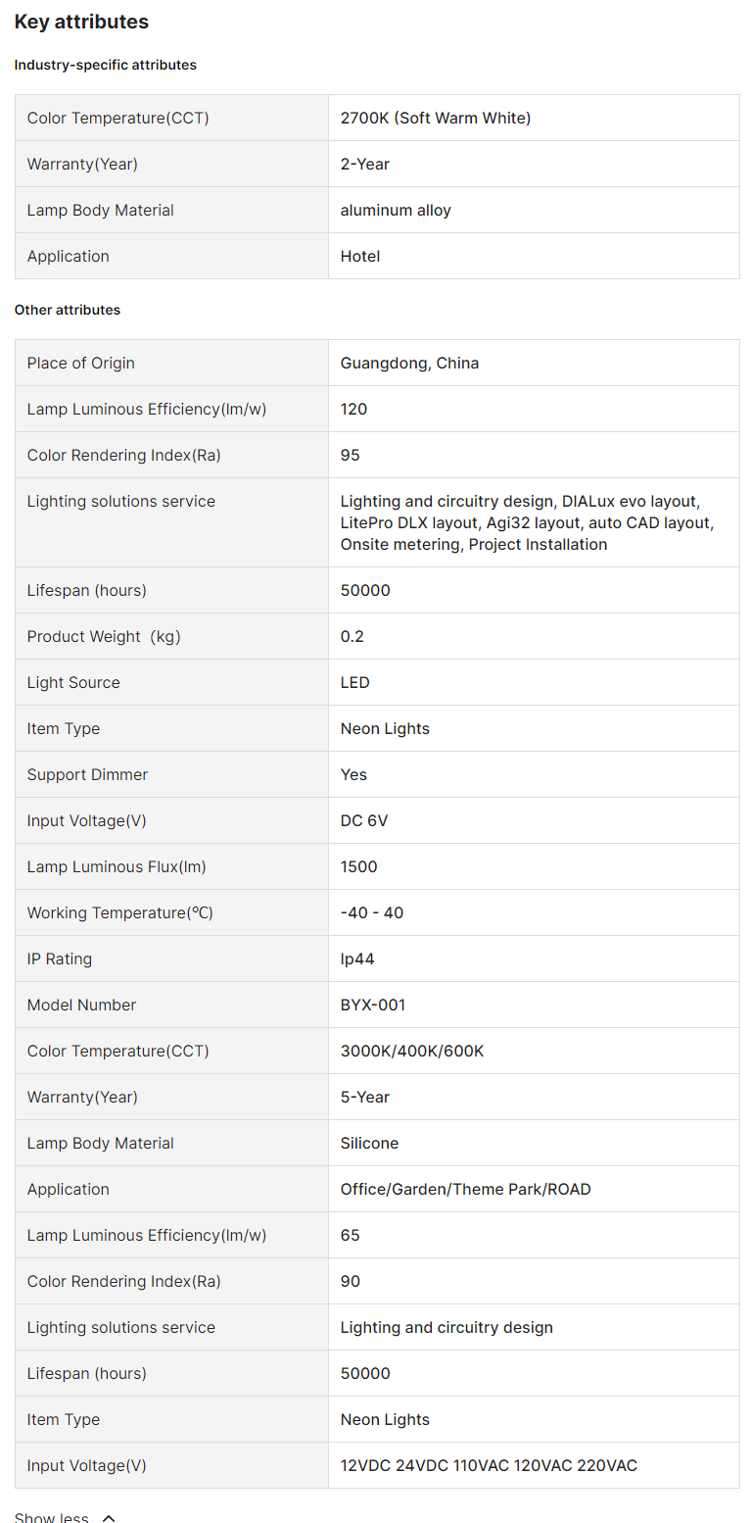Select the Industry-specific attributes subheading
Image resolution: width=752 pixels, height=1523 pixels.
pyautogui.click(x=105, y=65)
